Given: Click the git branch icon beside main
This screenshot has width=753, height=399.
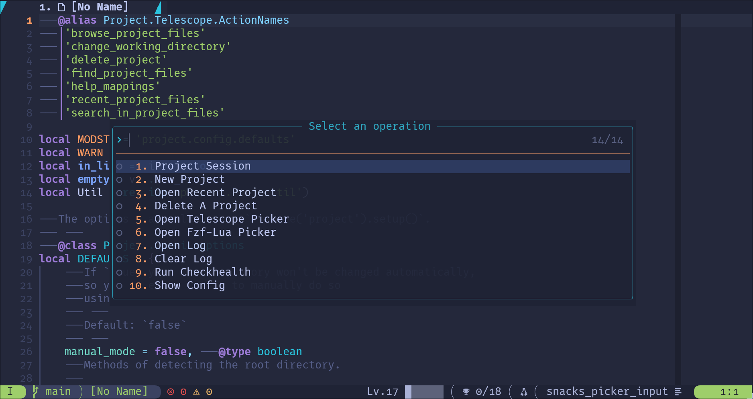Looking at the screenshot, I should coord(35,391).
